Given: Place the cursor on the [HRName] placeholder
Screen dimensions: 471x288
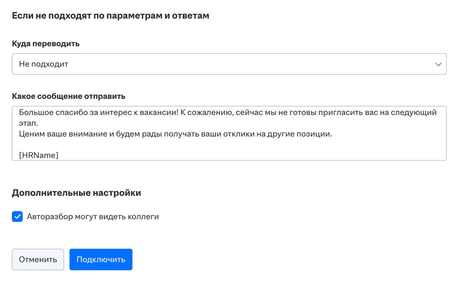Looking at the screenshot, I should pyautogui.click(x=39, y=155).
